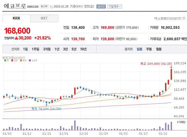Image resolution: width=187 pixels, height=137 pixels.
Task: Click the open price 139,700 value
Action: click(x=78, y=39)
